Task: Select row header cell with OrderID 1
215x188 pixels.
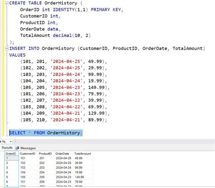Action: point(11,158)
